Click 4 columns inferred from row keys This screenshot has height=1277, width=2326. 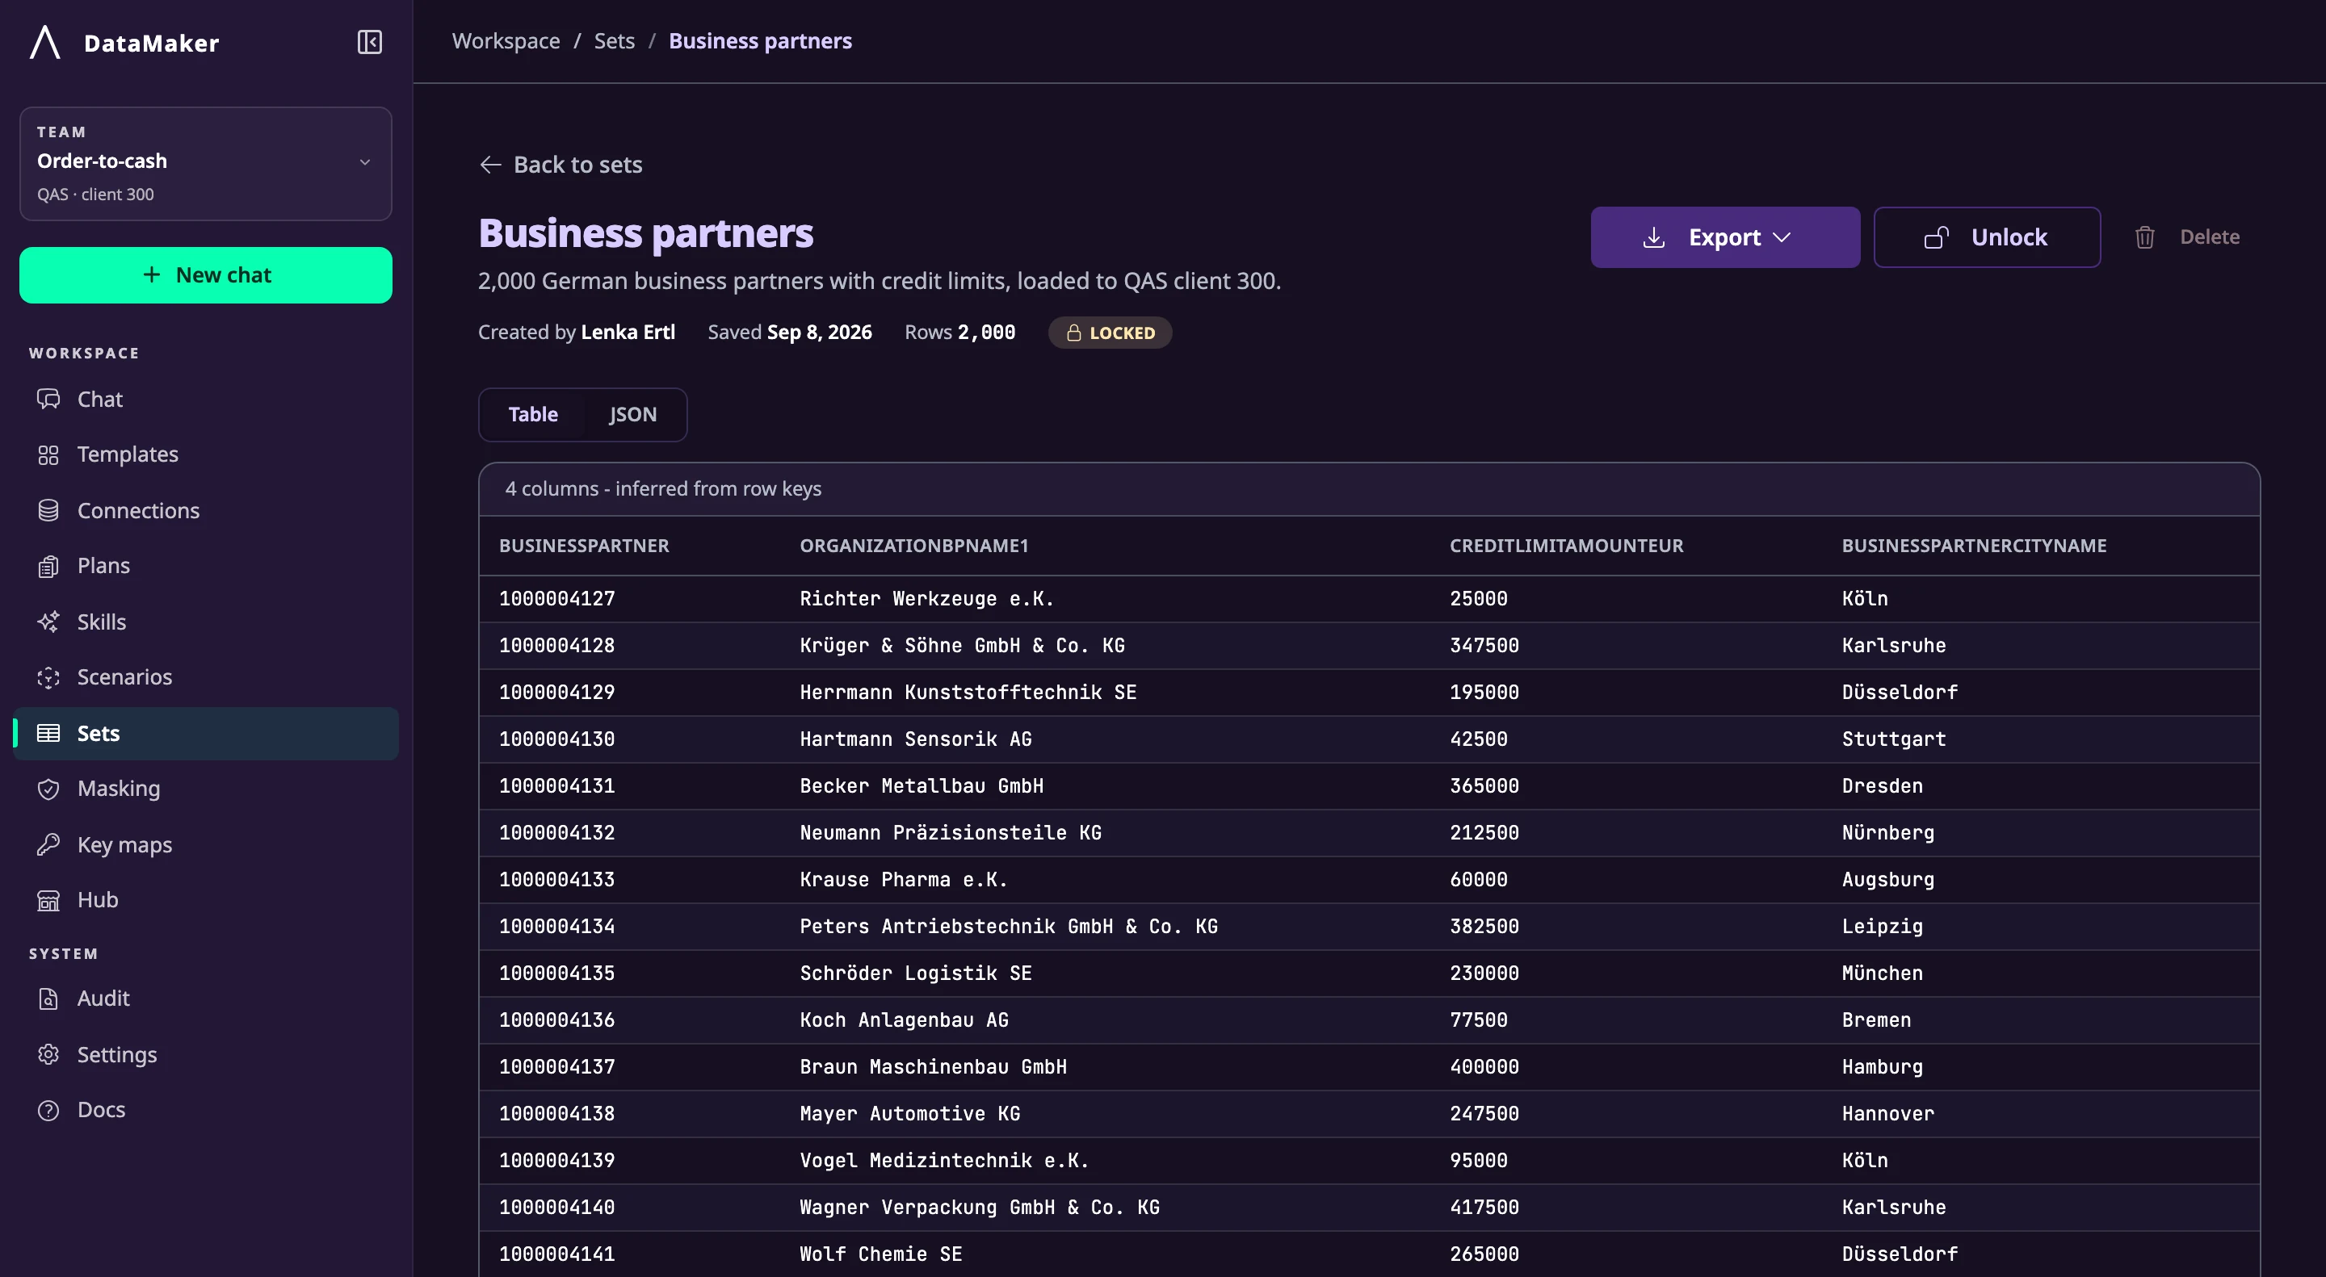point(664,488)
